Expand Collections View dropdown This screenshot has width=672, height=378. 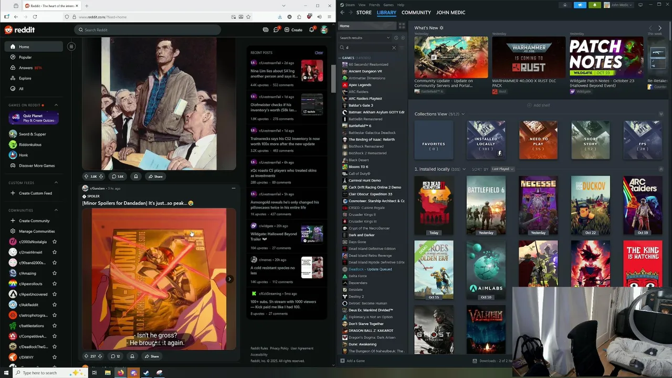pos(463,114)
